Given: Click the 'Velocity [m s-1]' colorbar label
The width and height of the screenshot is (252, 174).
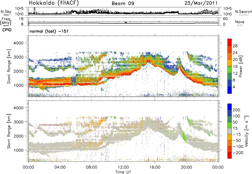Looking at the screenshot, I should click(246, 131).
